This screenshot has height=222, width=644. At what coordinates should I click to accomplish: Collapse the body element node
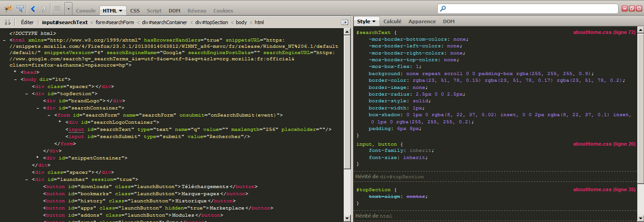[x=15, y=79]
